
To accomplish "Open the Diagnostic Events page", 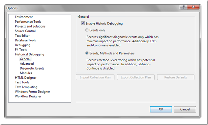I will click(32, 68).
